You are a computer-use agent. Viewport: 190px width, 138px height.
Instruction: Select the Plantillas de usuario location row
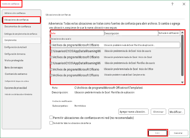point(115,63)
